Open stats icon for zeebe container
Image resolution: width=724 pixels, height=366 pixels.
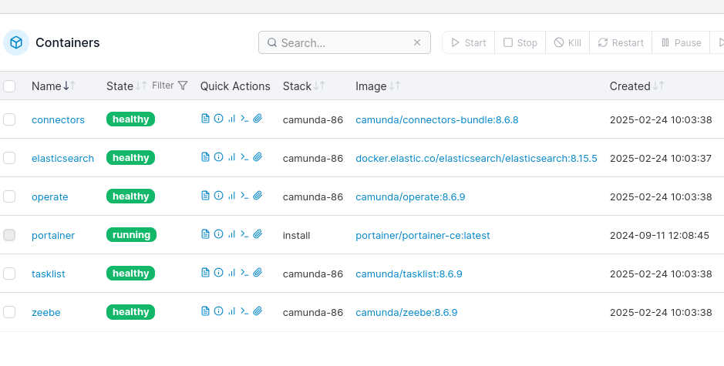pos(232,311)
